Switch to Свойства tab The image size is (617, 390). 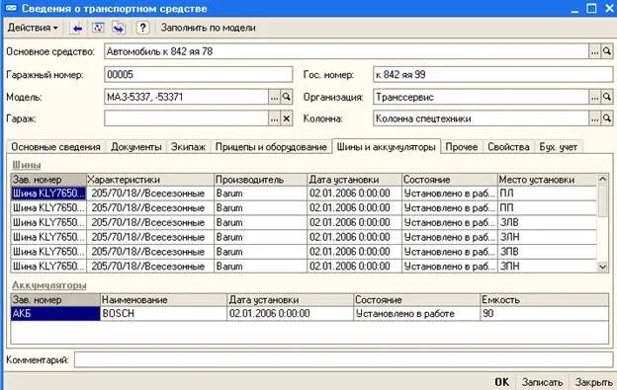(x=508, y=147)
